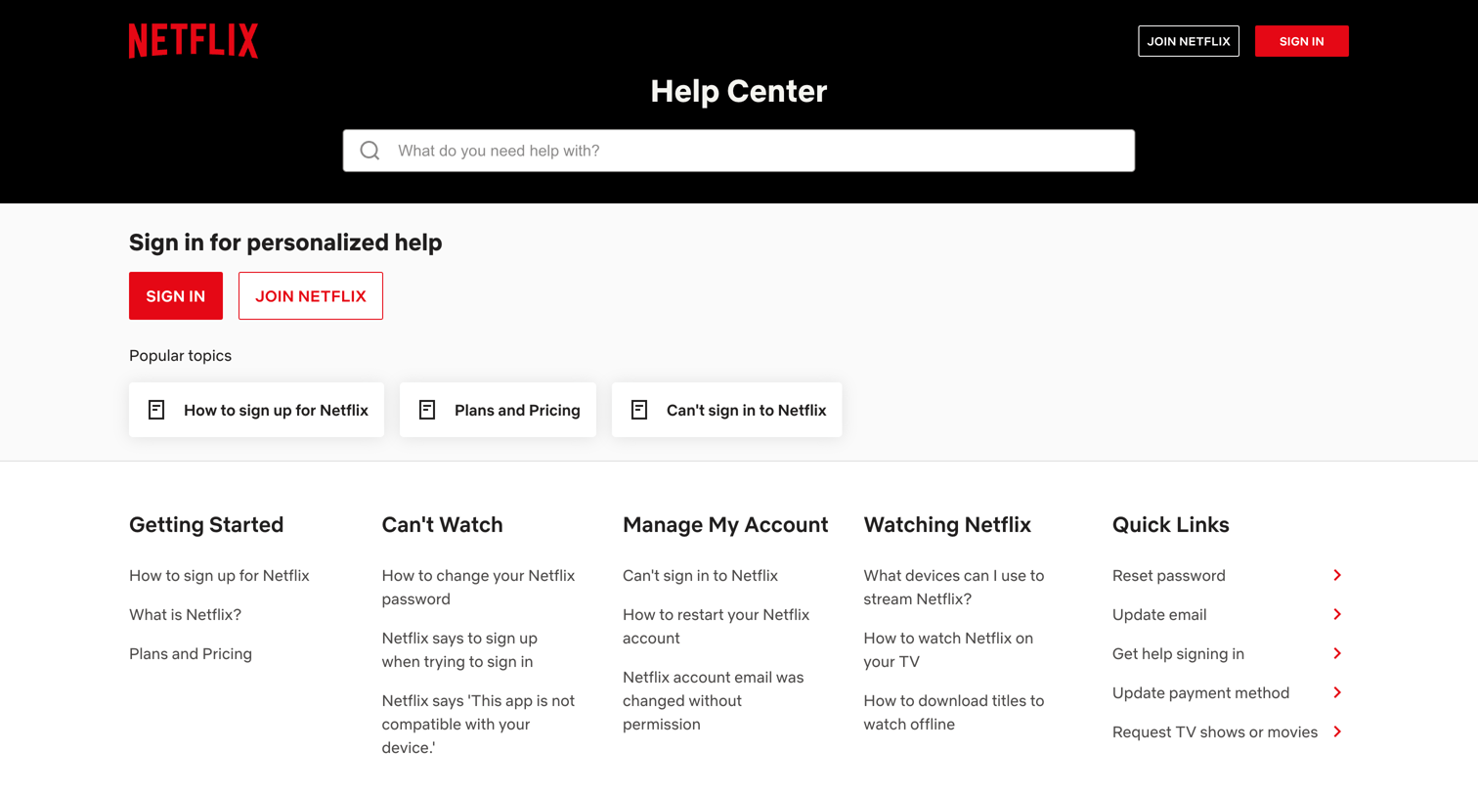Select 'Request TV shows or movies' quick link

[x=1215, y=731]
